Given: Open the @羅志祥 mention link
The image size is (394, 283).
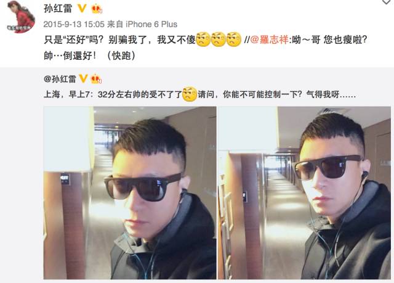Looking at the screenshot, I should 270,39.
